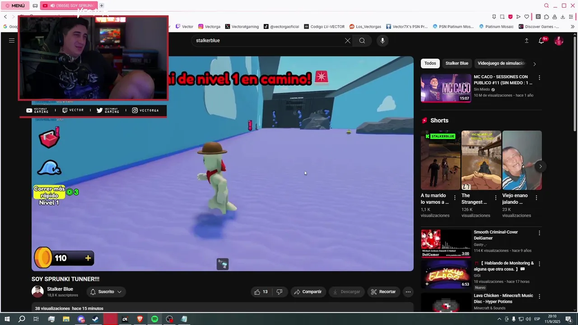Open the Platinum Mosaic bookmark
Viewport: 578px width, 325px height.
click(x=496, y=27)
